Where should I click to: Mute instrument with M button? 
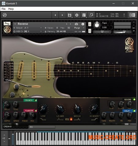(x=90, y=31)
